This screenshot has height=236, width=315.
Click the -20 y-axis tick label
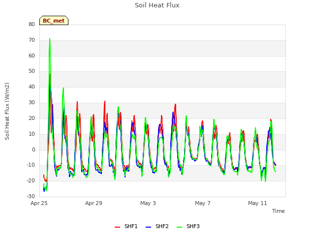pyautogui.click(x=31, y=180)
